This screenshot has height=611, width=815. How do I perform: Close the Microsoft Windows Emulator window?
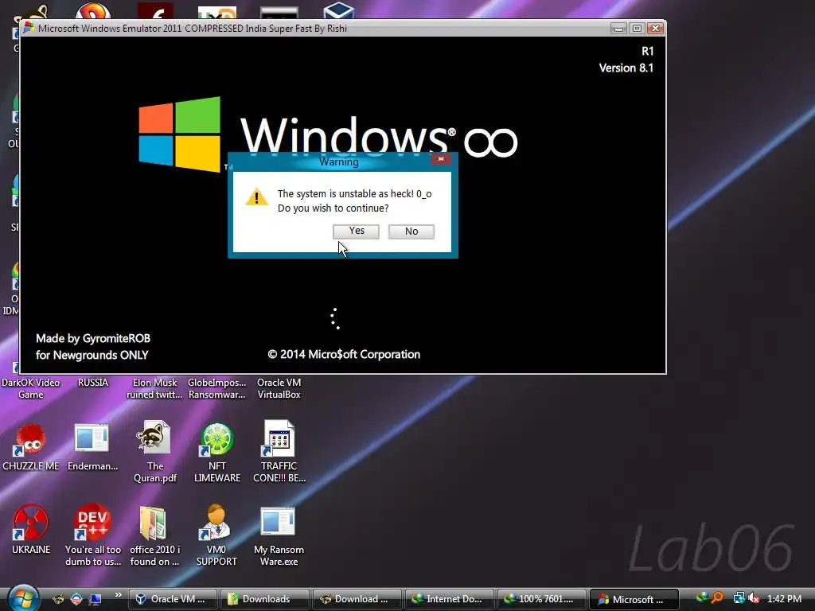pos(656,29)
